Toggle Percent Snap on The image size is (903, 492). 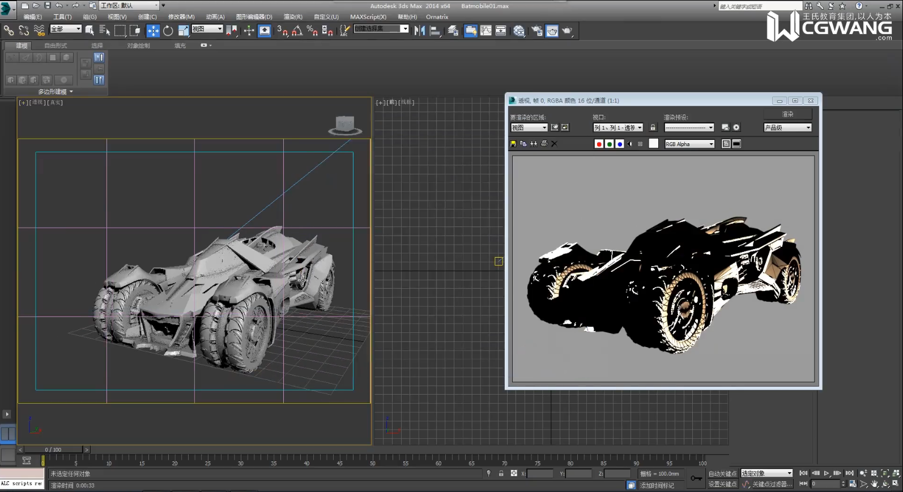point(312,31)
